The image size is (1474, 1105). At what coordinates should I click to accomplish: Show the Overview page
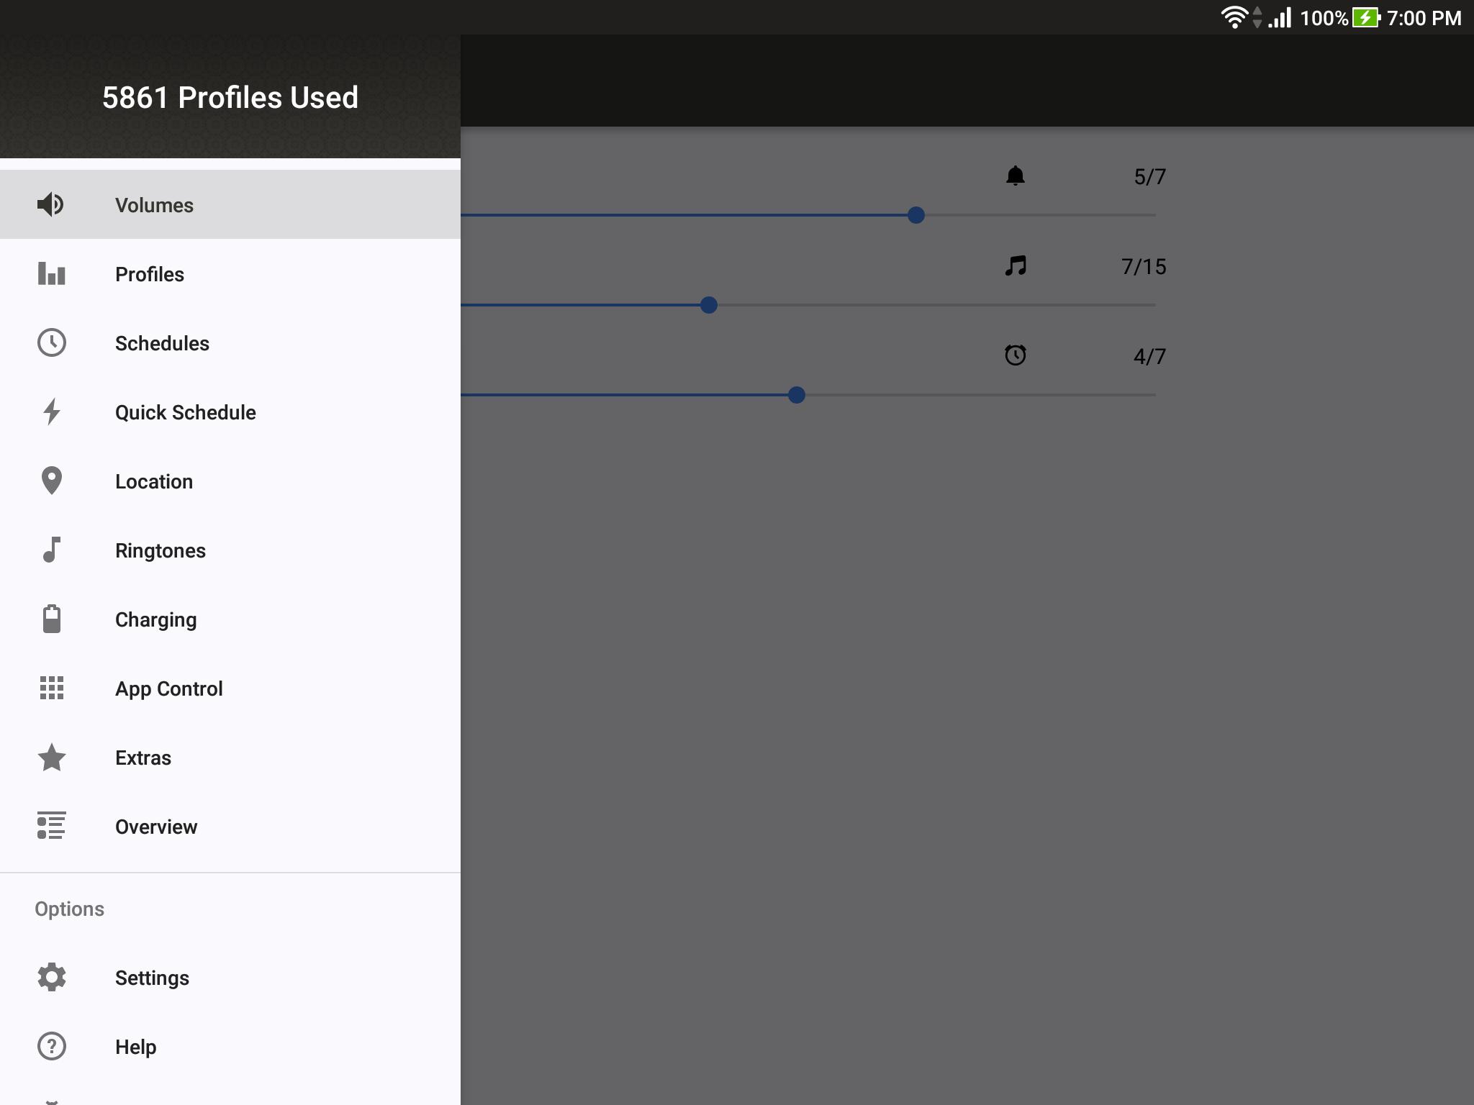(230, 826)
